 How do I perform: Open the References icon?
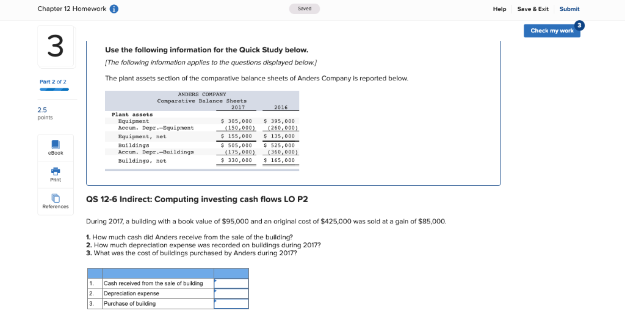click(x=56, y=198)
